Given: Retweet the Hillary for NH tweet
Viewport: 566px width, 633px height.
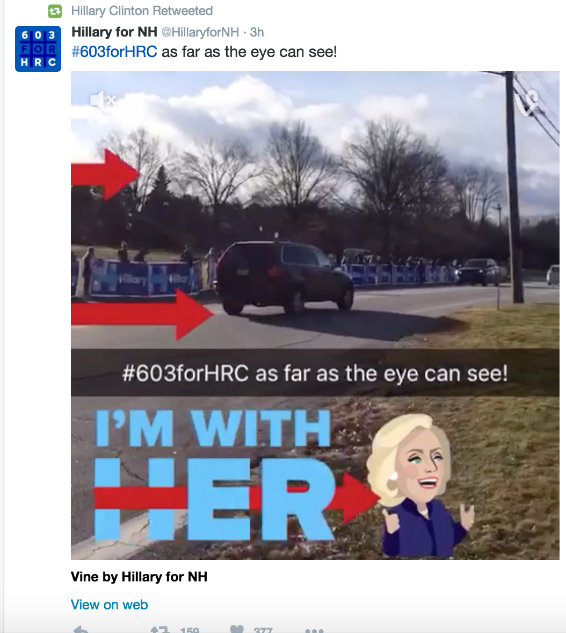Looking at the screenshot, I should (159, 629).
